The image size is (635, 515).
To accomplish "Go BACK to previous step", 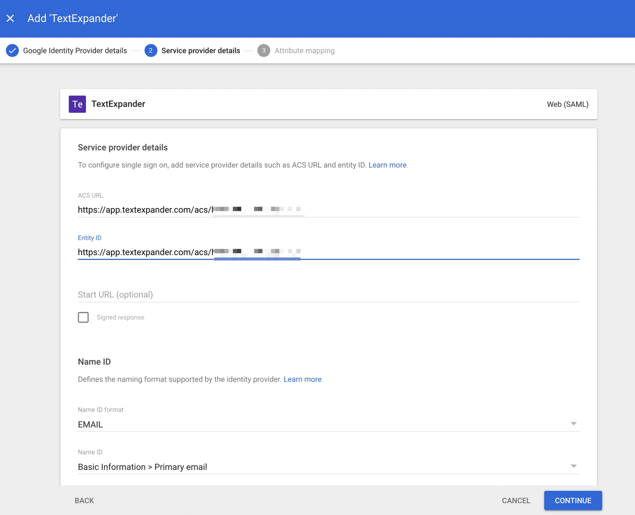I will (84, 500).
